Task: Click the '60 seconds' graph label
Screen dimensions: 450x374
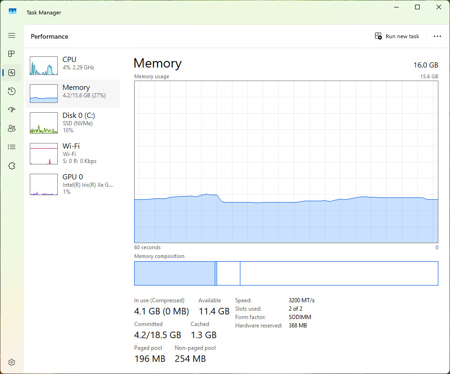Action: [148, 247]
